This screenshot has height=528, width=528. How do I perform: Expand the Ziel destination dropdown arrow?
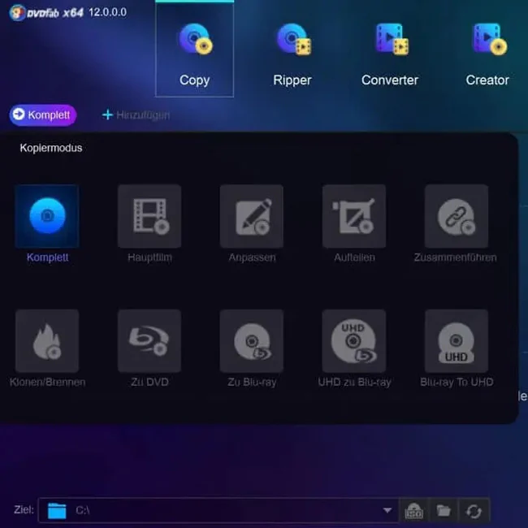click(x=387, y=510)
